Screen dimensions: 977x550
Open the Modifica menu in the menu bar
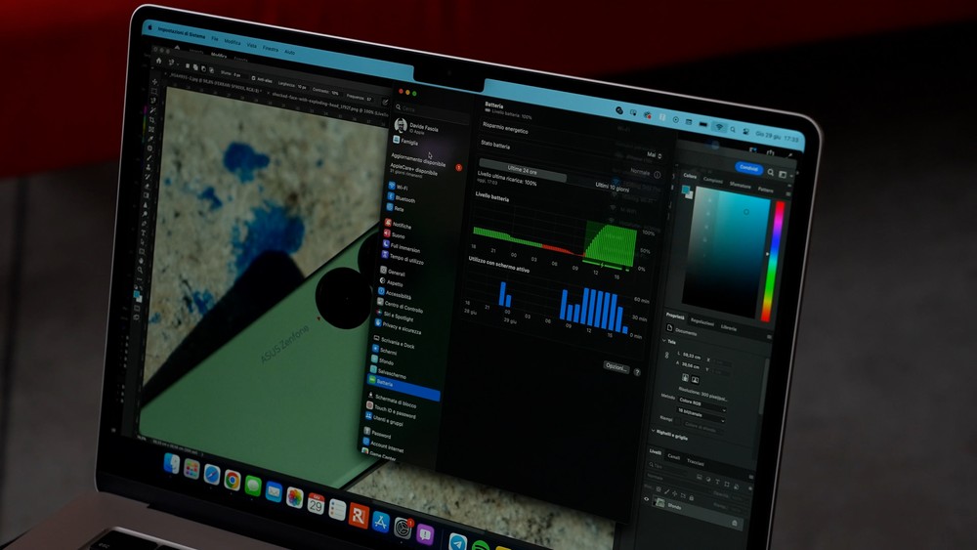click(x=232, y=42)
